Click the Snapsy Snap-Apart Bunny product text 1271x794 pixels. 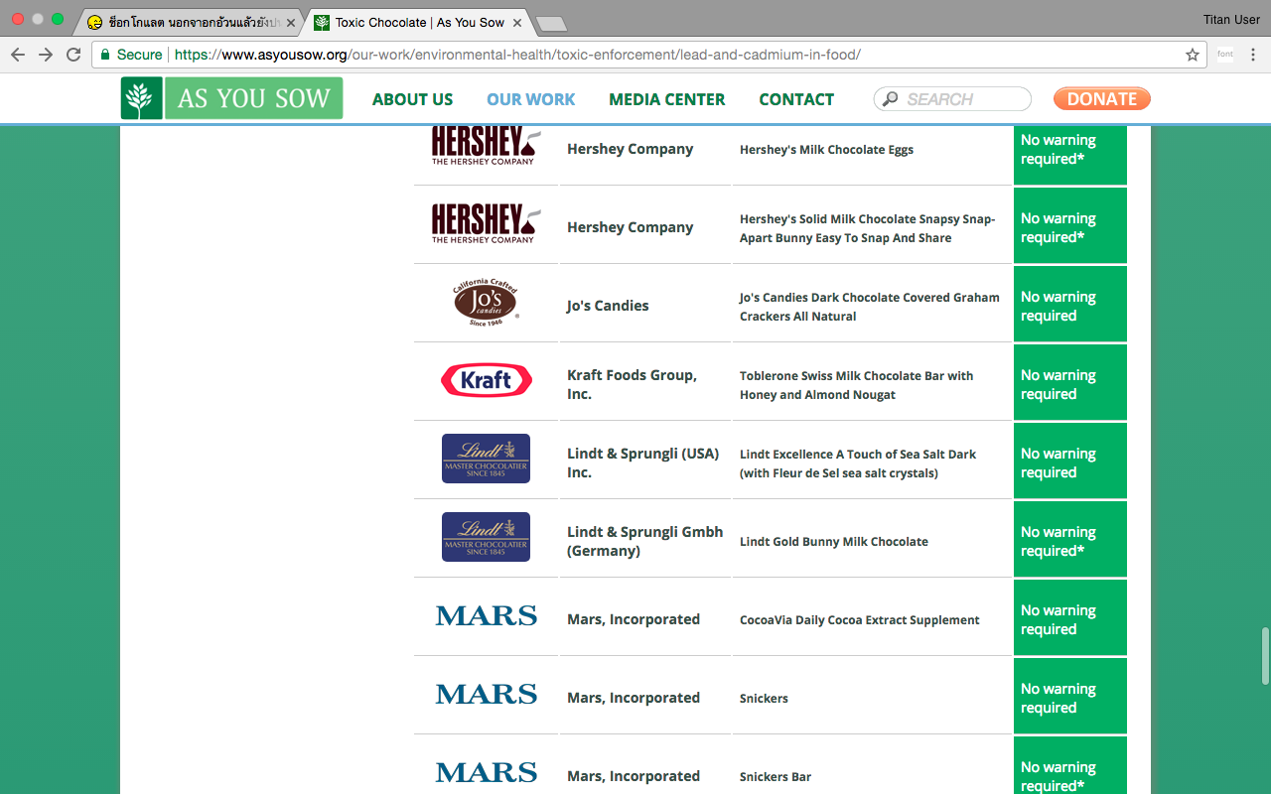[x=867, y=228]
